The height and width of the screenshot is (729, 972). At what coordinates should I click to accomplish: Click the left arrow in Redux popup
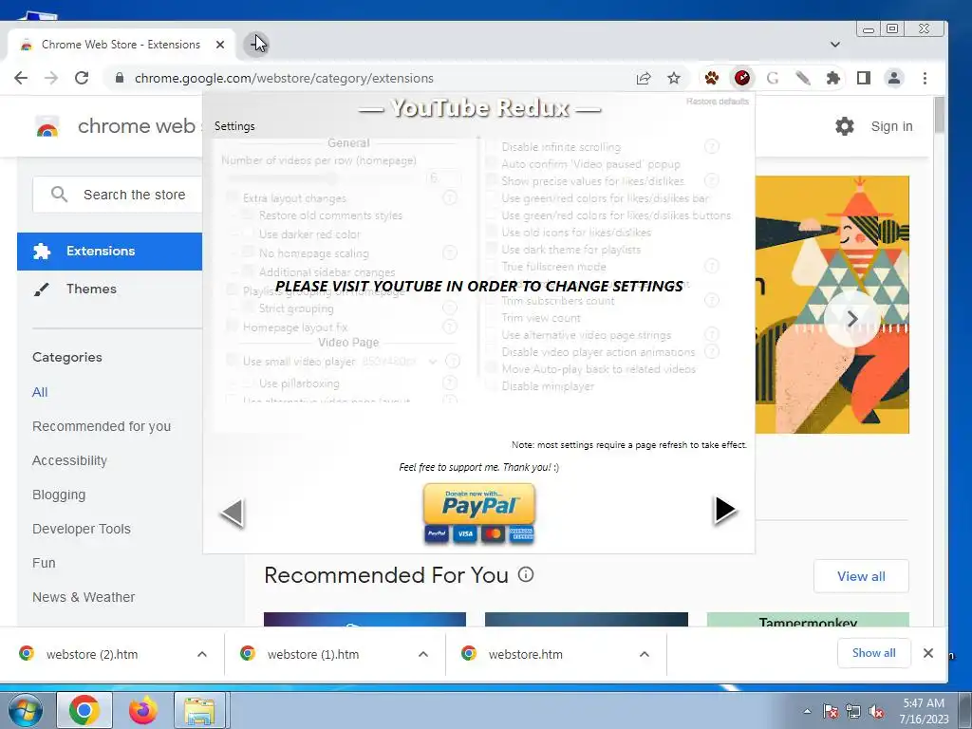(x=233, y=514)
